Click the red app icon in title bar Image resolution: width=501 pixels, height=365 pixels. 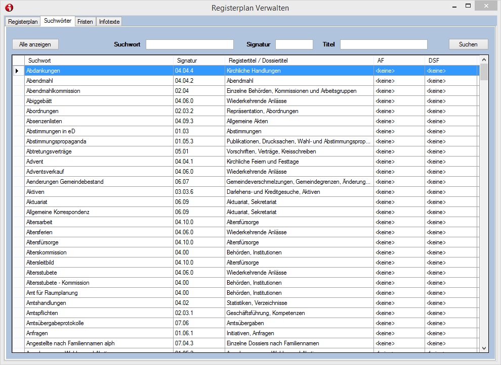coord(9,8)
